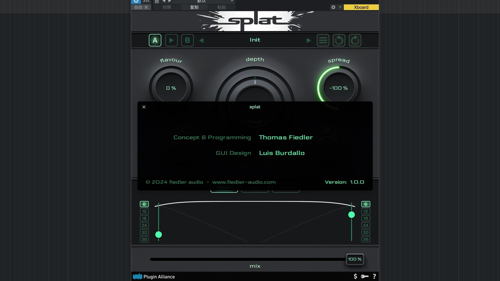The width and height of the screenshot is (500, 281).
Task: Go to next preset arrow
Action: pos(309,40)
